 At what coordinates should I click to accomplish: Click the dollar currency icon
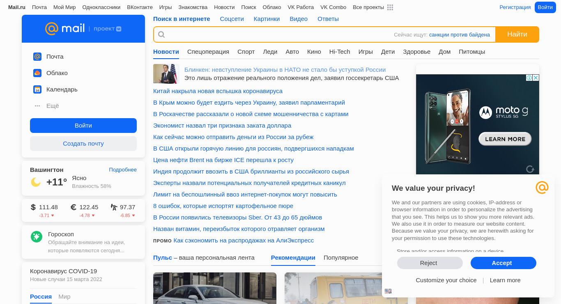(33, 207)
